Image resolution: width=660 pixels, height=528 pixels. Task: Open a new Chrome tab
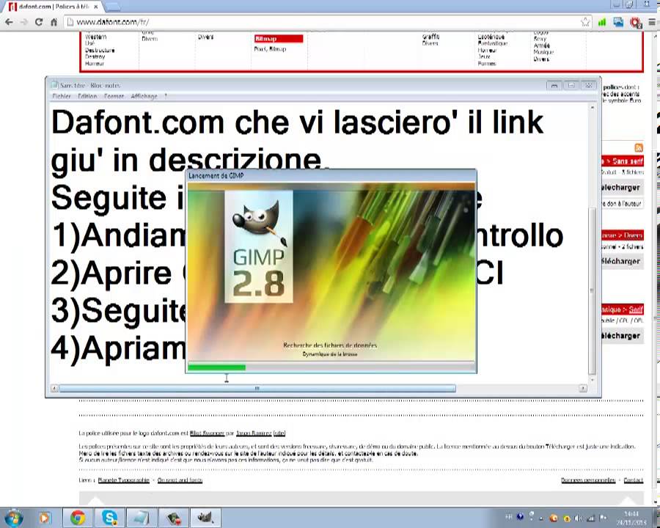tap(113, 7)
